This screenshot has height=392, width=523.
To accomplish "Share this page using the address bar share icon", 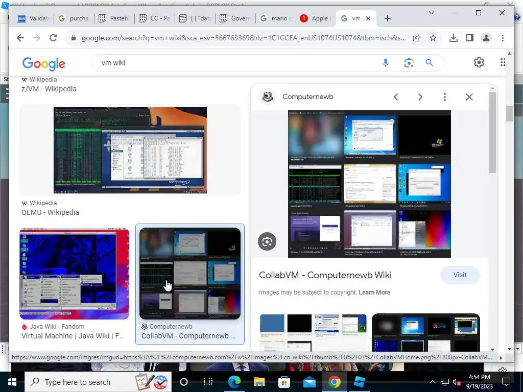I will pyautogui.click(x=417, y=38).
